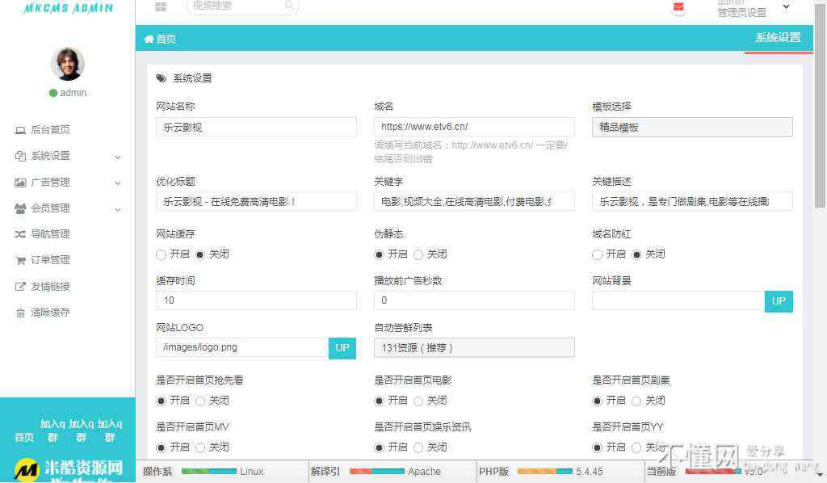Click the grid icon in top bar

pyautogui.click(x=161, y=7)
